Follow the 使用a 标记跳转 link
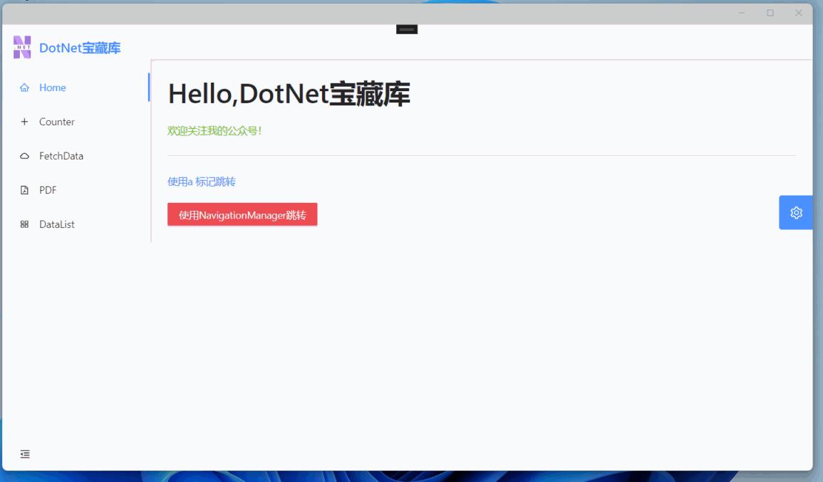This screenshot has width=823, height=482. point(202,182)
